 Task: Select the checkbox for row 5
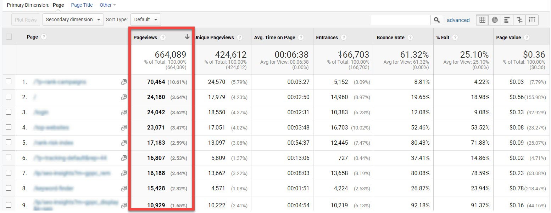[9, 143]
